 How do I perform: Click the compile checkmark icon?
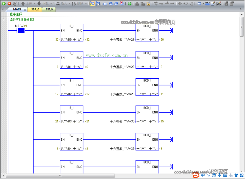tap(15, 3)
